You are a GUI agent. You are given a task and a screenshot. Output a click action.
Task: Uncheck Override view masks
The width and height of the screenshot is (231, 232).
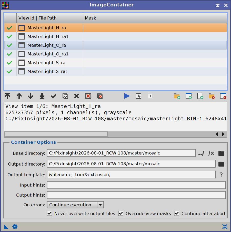tap(121, 213)
